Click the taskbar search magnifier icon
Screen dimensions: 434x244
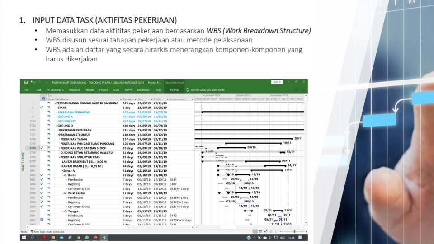[x=32, y=238]
